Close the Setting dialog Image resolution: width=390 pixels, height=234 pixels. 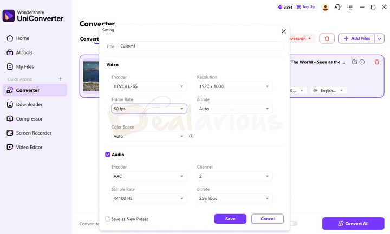coord(284,31)
